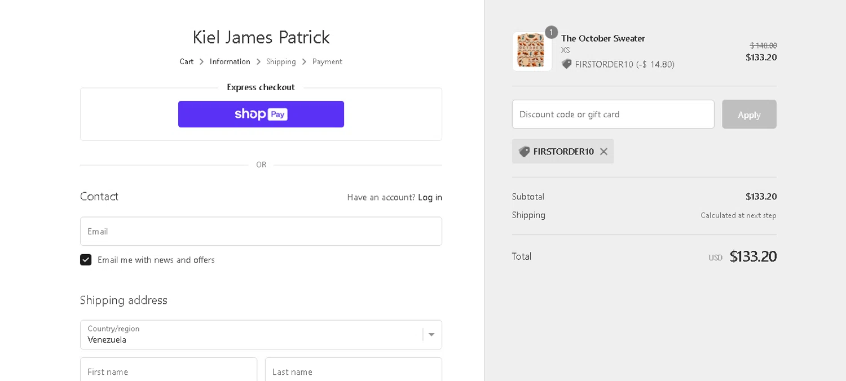Log in to existing account
846x381 pixels.
(430, 197)
